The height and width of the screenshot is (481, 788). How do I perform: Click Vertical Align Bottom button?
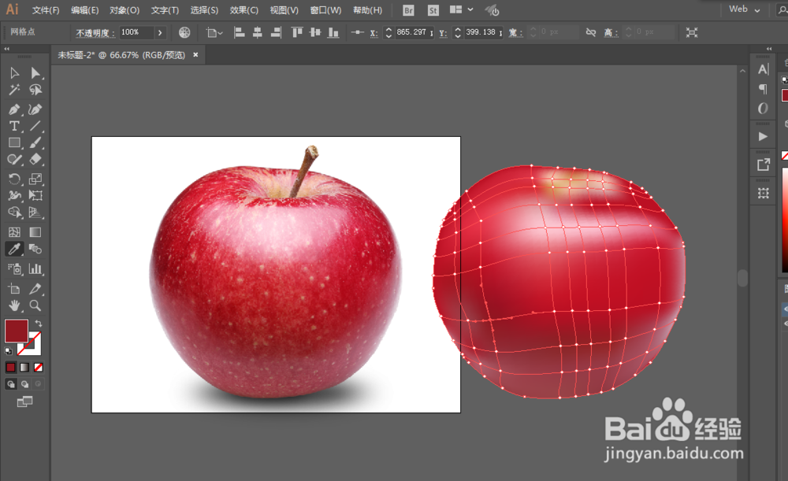pyautogui.click(x=333, y=32)
